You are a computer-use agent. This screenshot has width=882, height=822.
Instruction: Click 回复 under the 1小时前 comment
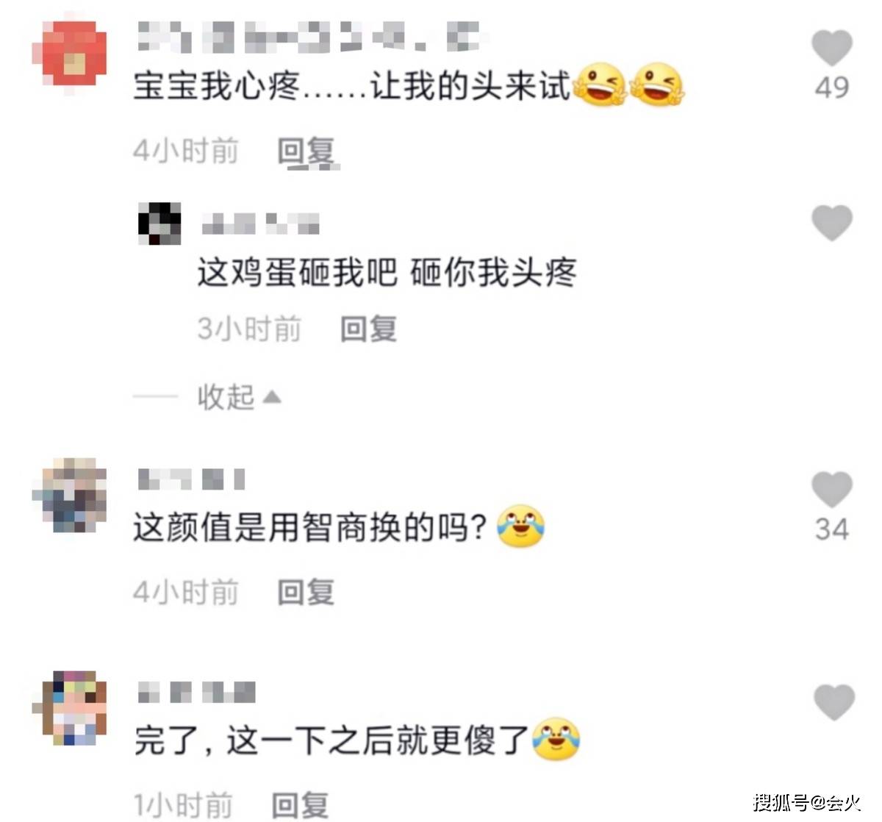[301, 804]
